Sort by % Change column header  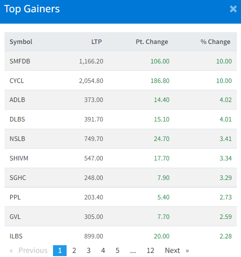pos(216,42)
